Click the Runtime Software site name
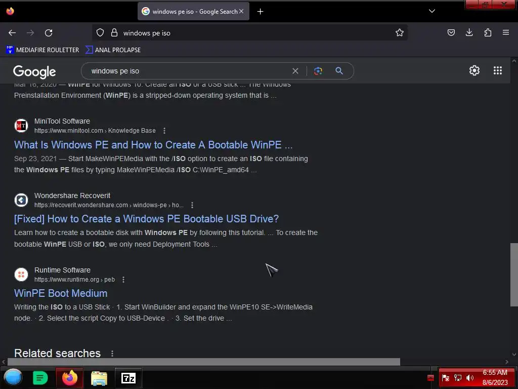 point(62,270)
